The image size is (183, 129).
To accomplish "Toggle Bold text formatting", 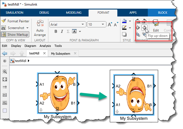I will (56, 31).
